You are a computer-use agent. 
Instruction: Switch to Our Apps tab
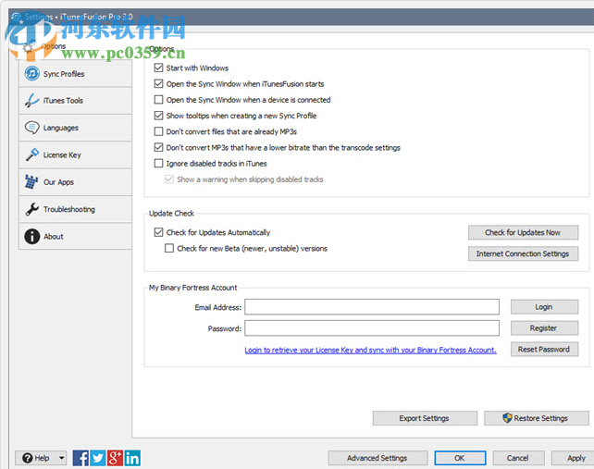pos(75,182)
